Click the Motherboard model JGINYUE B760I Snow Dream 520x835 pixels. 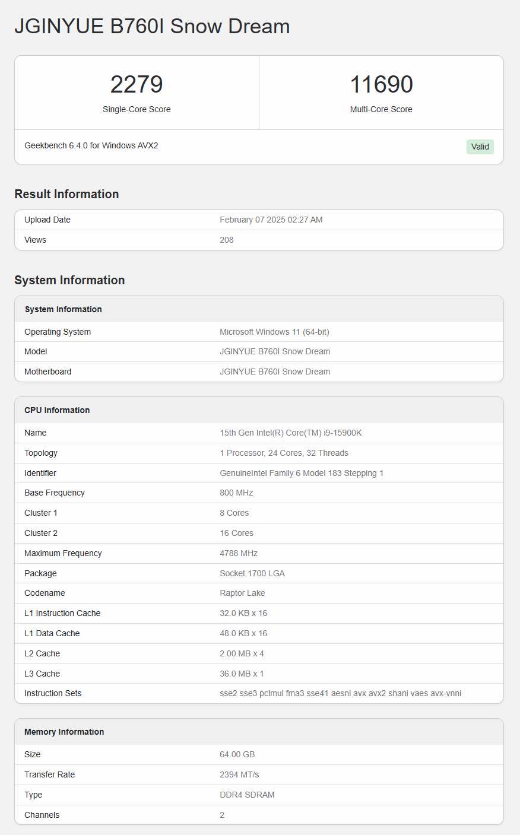click(274, 371)
